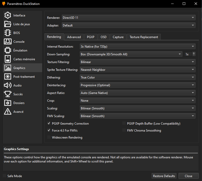Open BIOS chip icon in sidebar
Screen dimensions: 202x181
(8, 33)
